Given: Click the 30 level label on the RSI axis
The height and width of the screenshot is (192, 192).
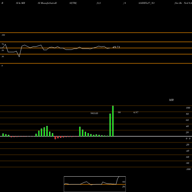Looking at the screenshot, I should pyautogui.click(x=3, y=56).
